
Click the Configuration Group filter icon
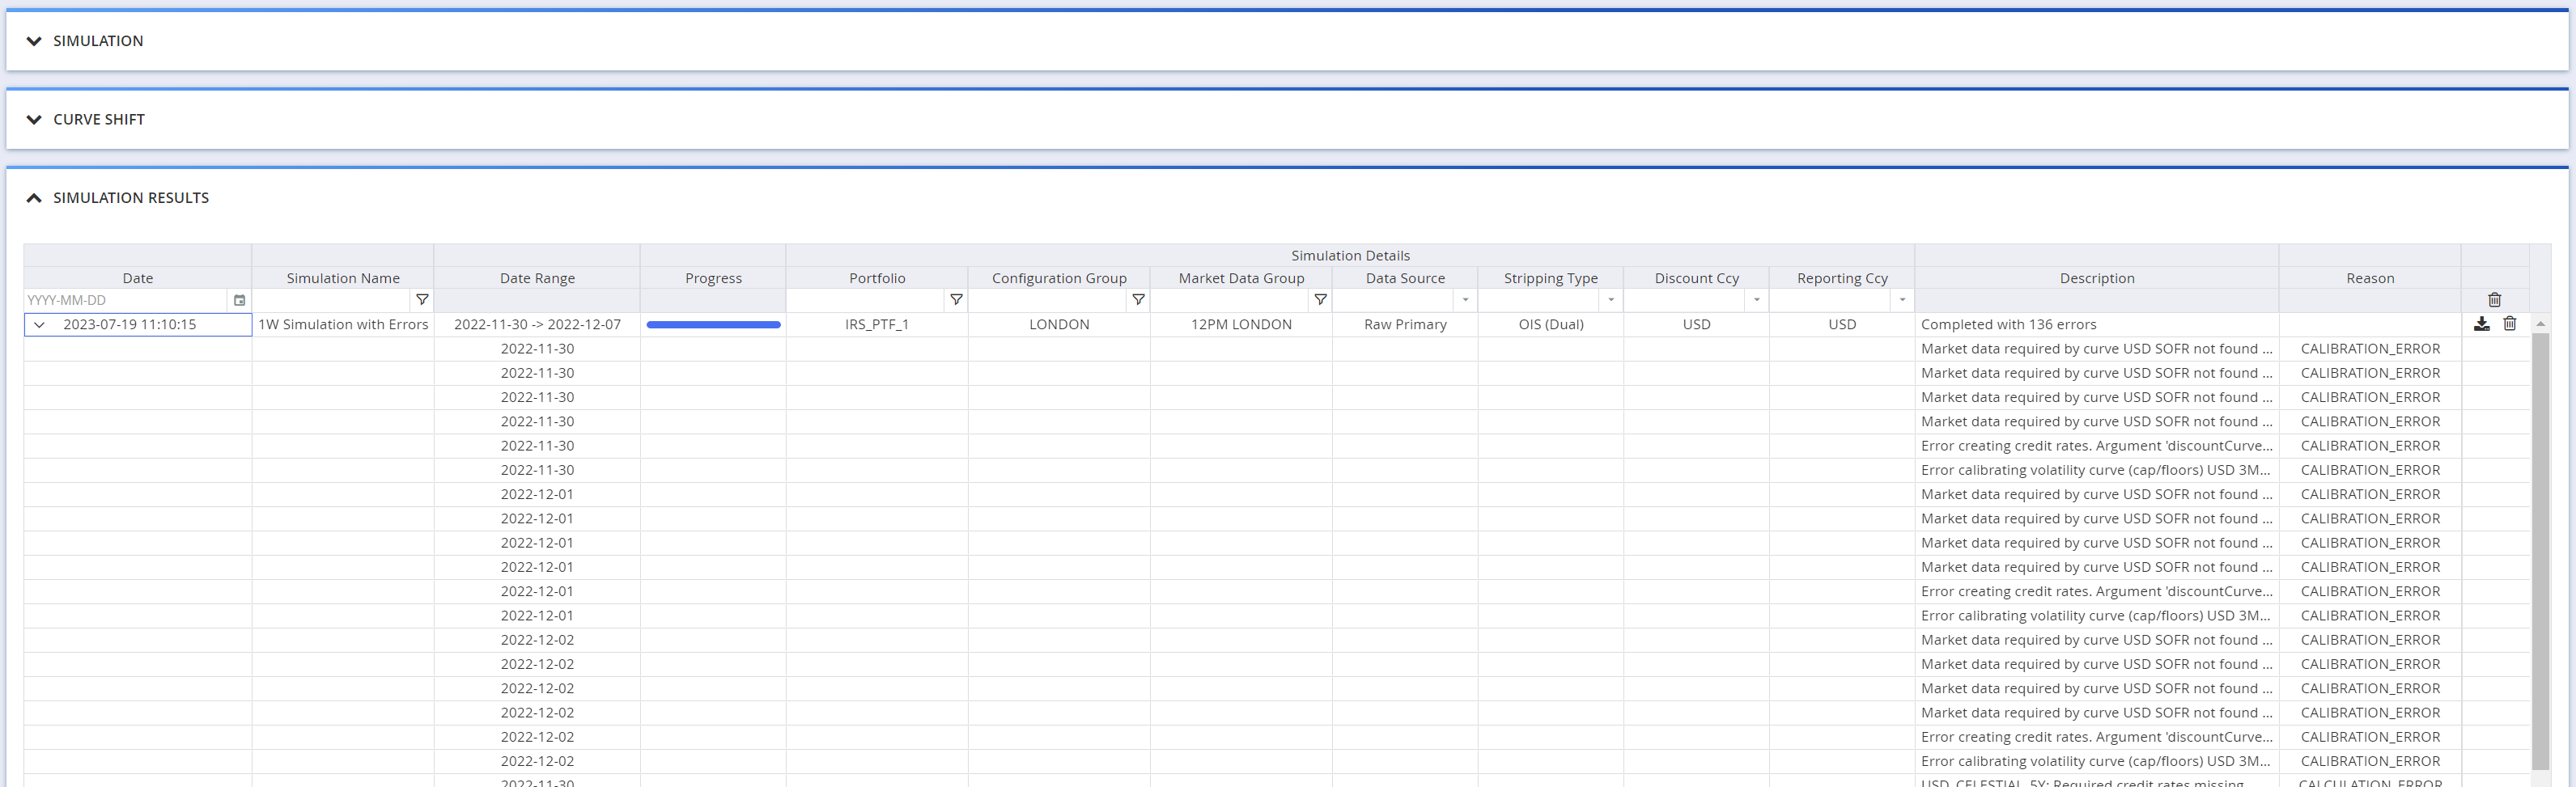1138,300
